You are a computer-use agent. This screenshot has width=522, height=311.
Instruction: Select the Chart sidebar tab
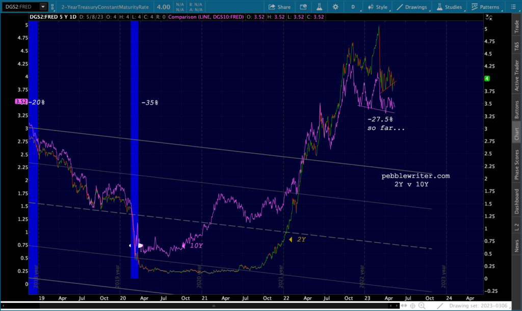pos(517,133)
